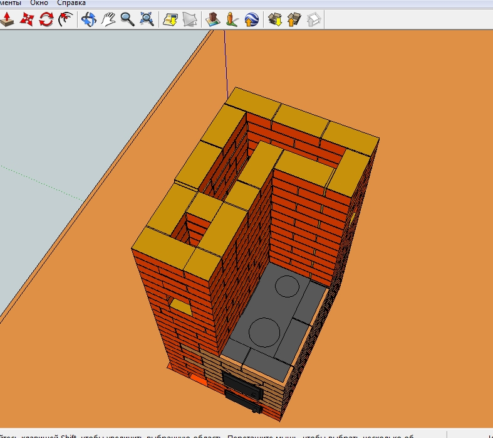
Task: Click Preview Model in Google Earth
Action: [x=252, y=19]
